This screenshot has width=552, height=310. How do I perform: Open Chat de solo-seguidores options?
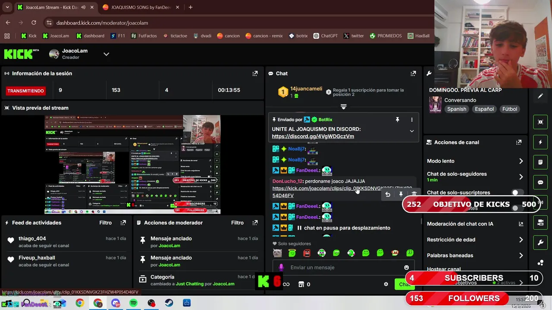tap(521, 177)
